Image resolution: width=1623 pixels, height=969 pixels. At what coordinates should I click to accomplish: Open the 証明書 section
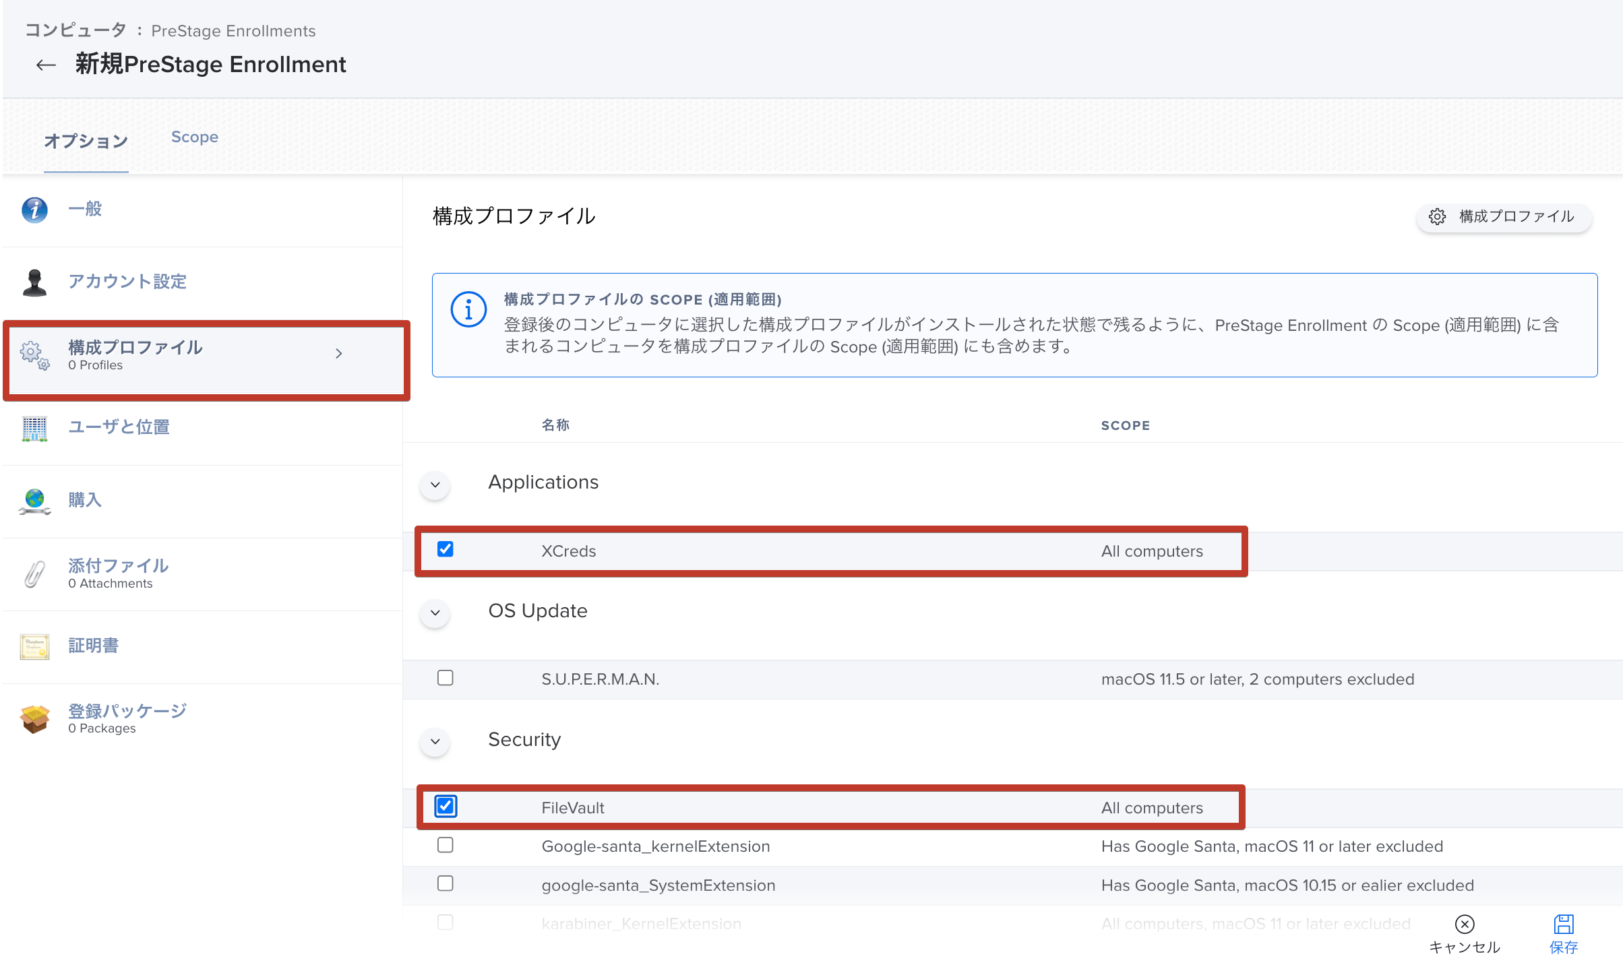[x=203, y=647]
